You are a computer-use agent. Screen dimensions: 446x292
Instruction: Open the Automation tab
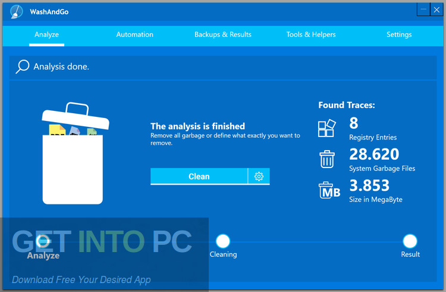[135, 35]
